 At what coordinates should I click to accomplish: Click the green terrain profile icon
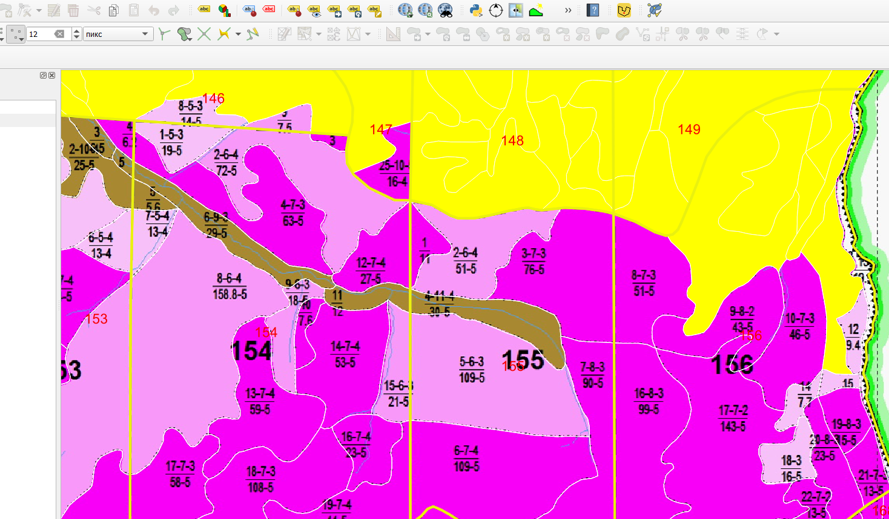536,10
